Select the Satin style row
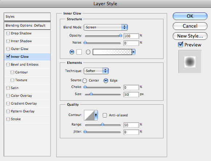Viewport: 211px width, 161px height. pos(27,88)
